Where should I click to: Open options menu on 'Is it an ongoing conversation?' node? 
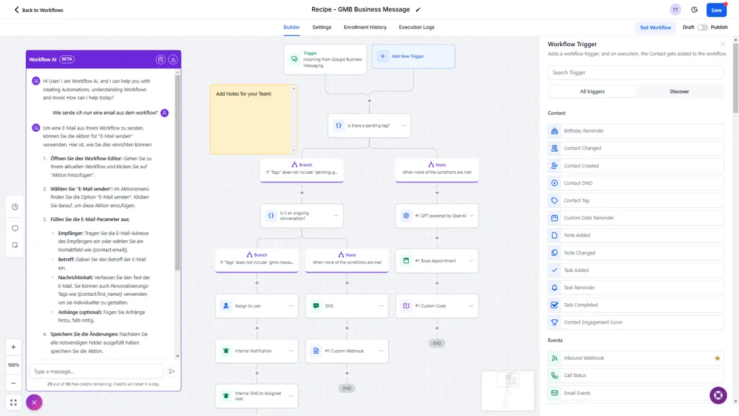click(336, 216)
